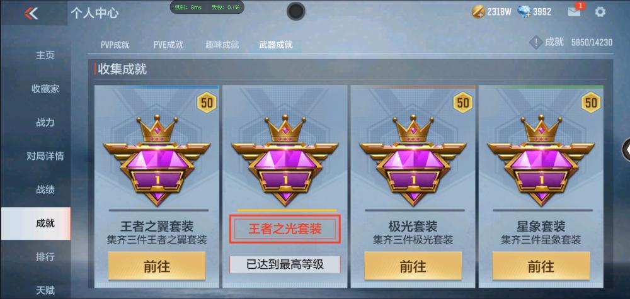Click 前往 under 极光套装
The image size is (630, 299).
point(413,266)
